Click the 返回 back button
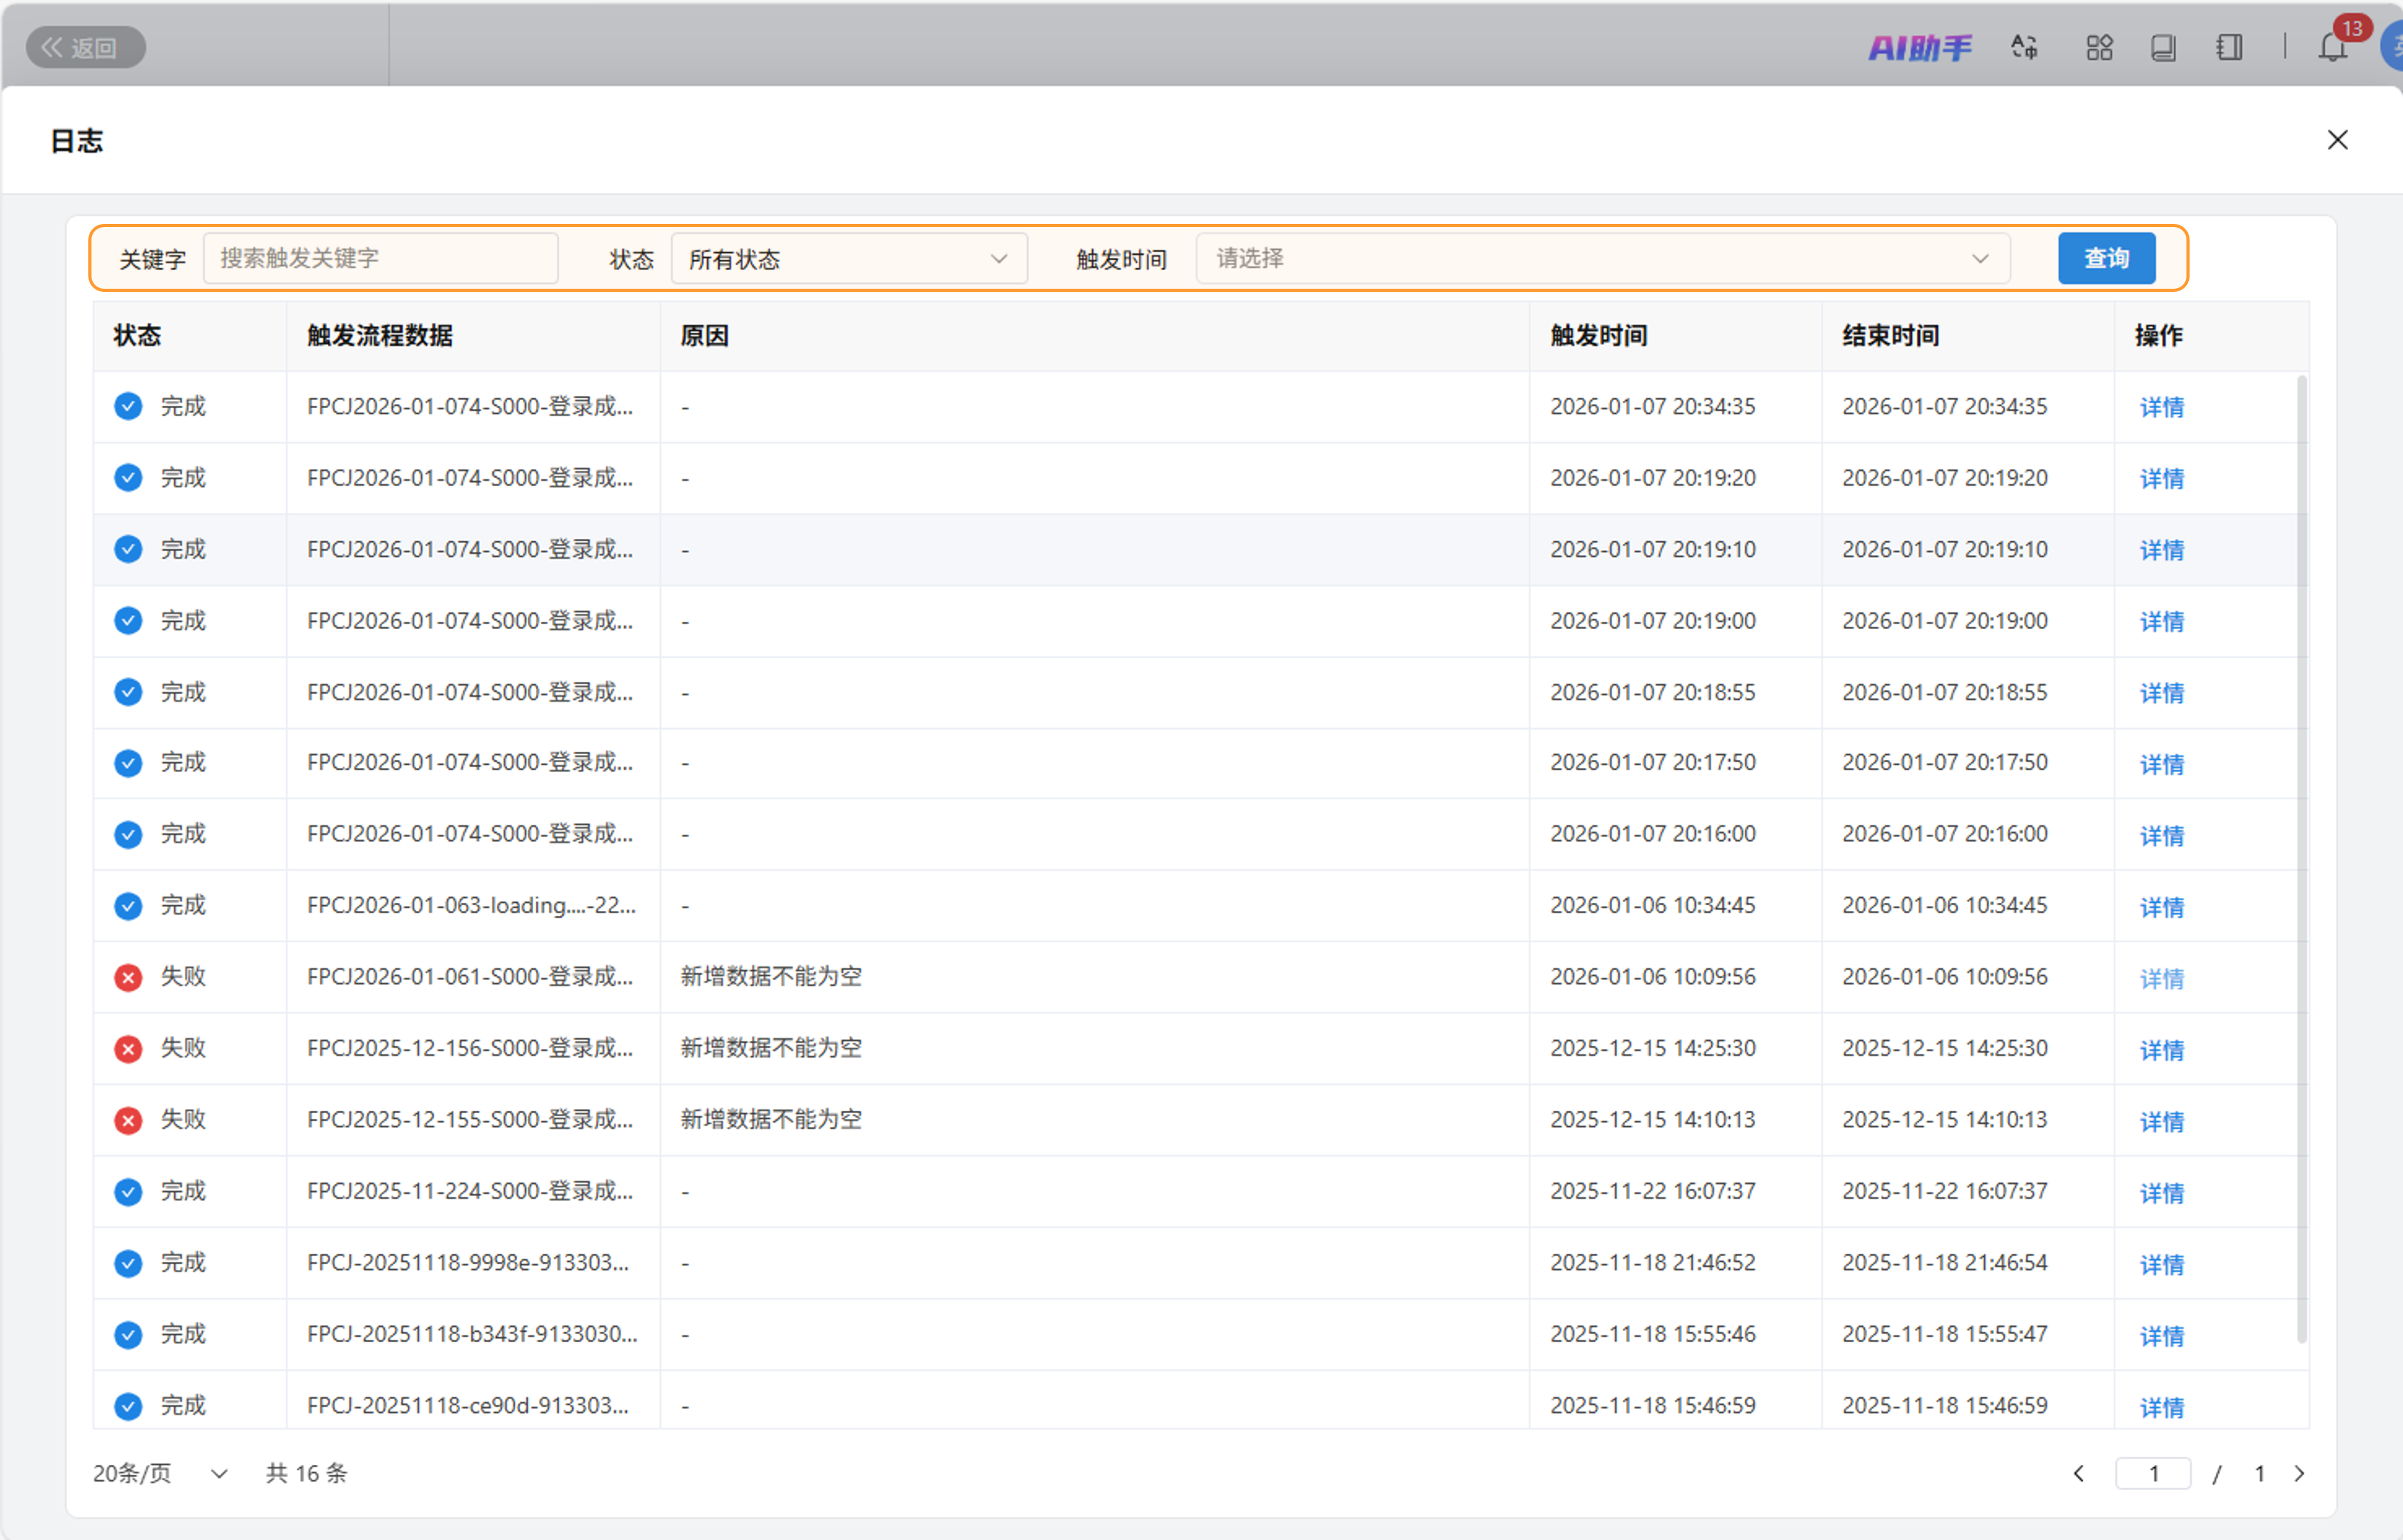This screenshot has width=2403, height=1540. pos(85,47)
